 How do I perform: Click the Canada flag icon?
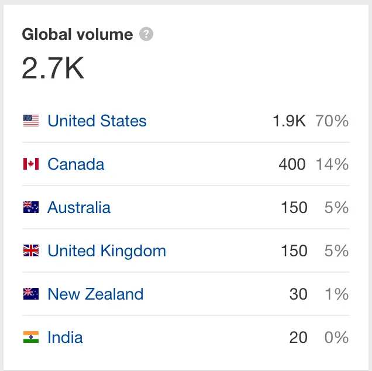coord(31,164)
